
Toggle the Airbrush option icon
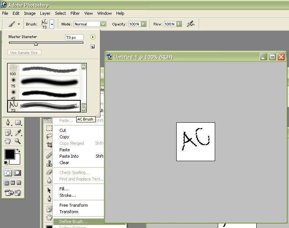point(191,24)
